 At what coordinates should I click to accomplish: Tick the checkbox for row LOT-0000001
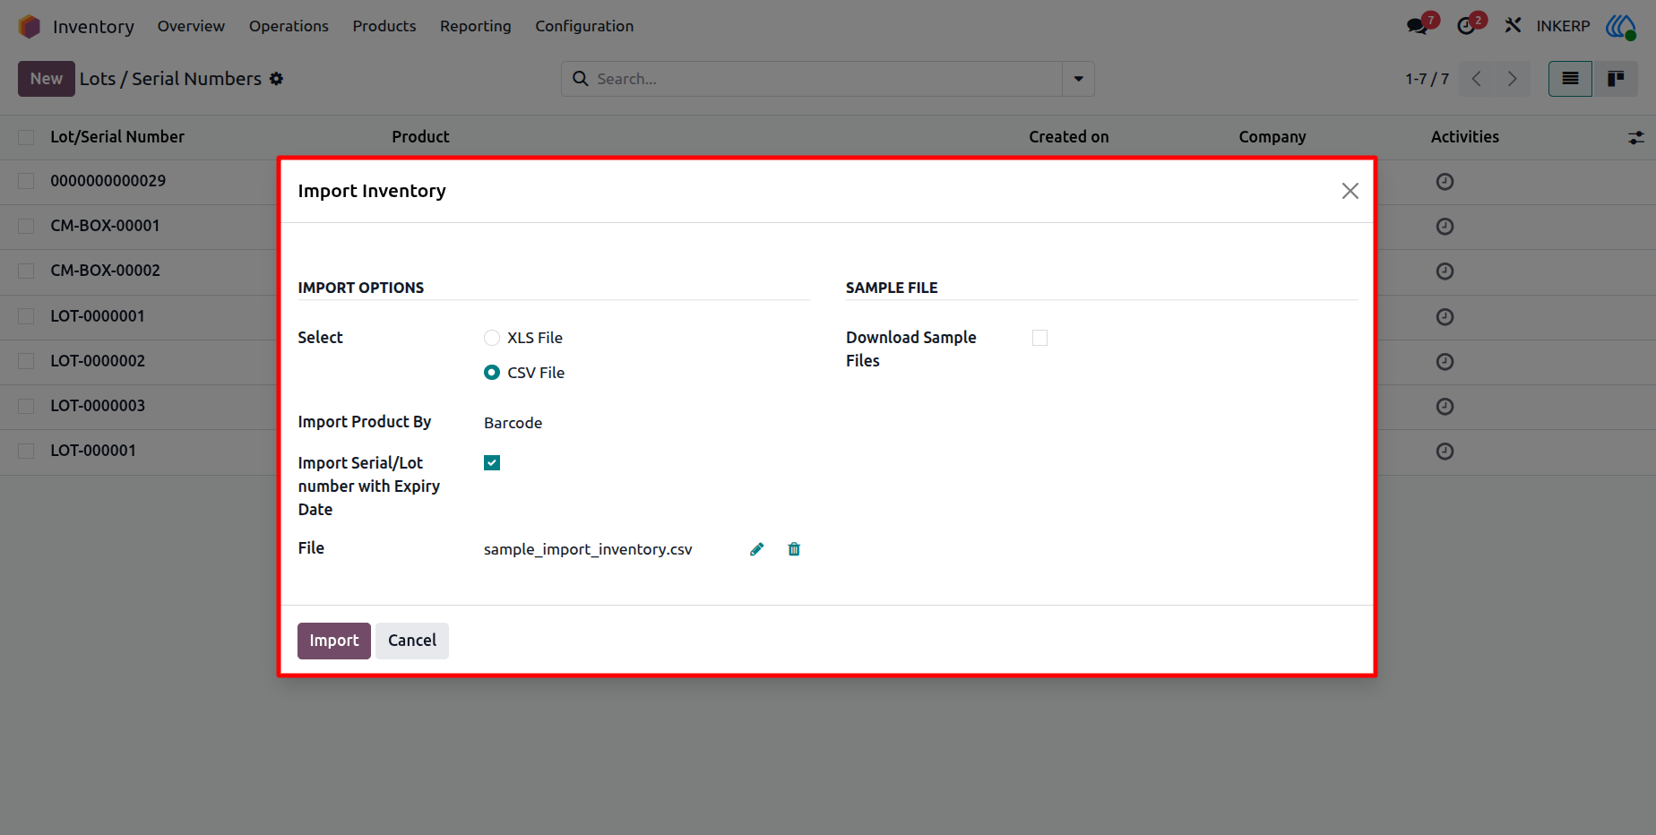click(26, 316)
